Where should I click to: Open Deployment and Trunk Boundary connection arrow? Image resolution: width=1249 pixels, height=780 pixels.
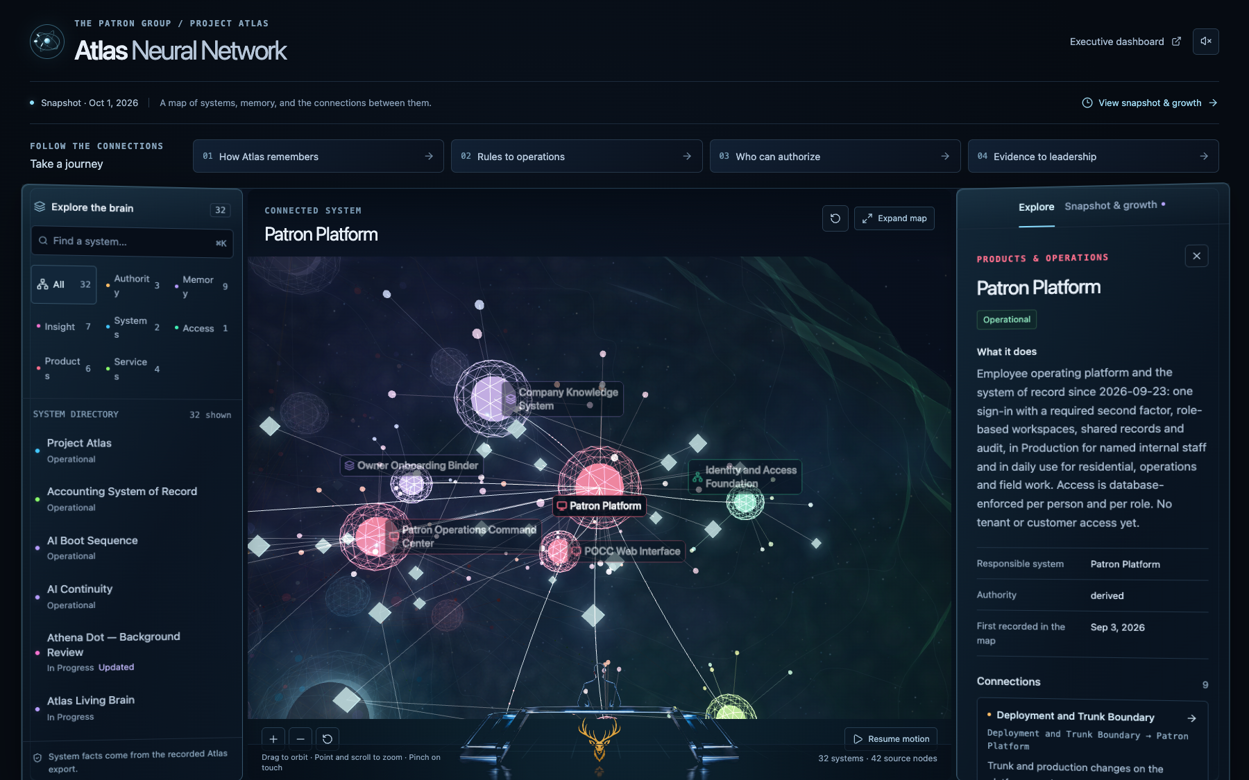[x=1191, y=718]
